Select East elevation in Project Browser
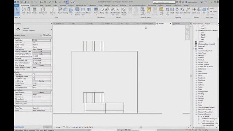This screenshot has width=233, height=131. [202, 33]
